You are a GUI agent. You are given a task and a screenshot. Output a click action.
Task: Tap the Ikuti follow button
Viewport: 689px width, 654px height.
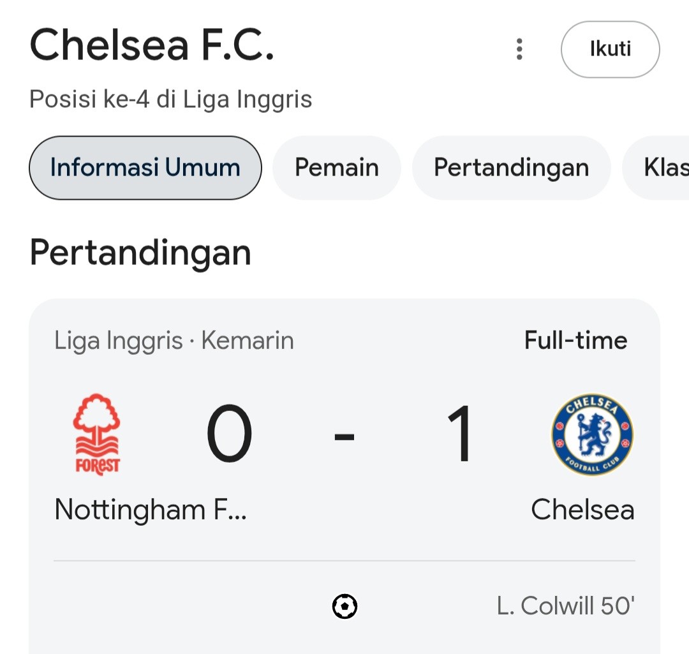point(610,49)
